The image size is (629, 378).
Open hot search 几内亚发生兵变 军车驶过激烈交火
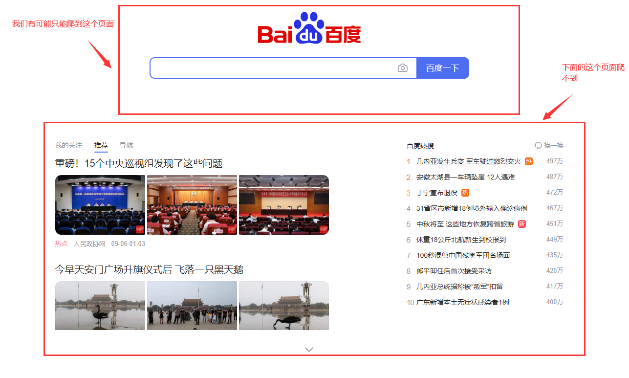tap(469, 161)
